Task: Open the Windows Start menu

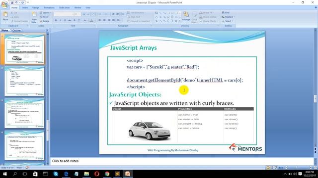Action: (4, 174)
